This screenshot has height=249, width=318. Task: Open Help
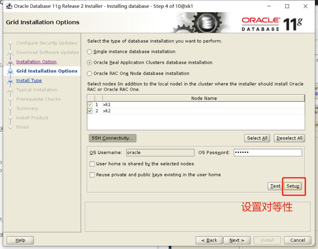pyautogui.click(x=20, y=240)
